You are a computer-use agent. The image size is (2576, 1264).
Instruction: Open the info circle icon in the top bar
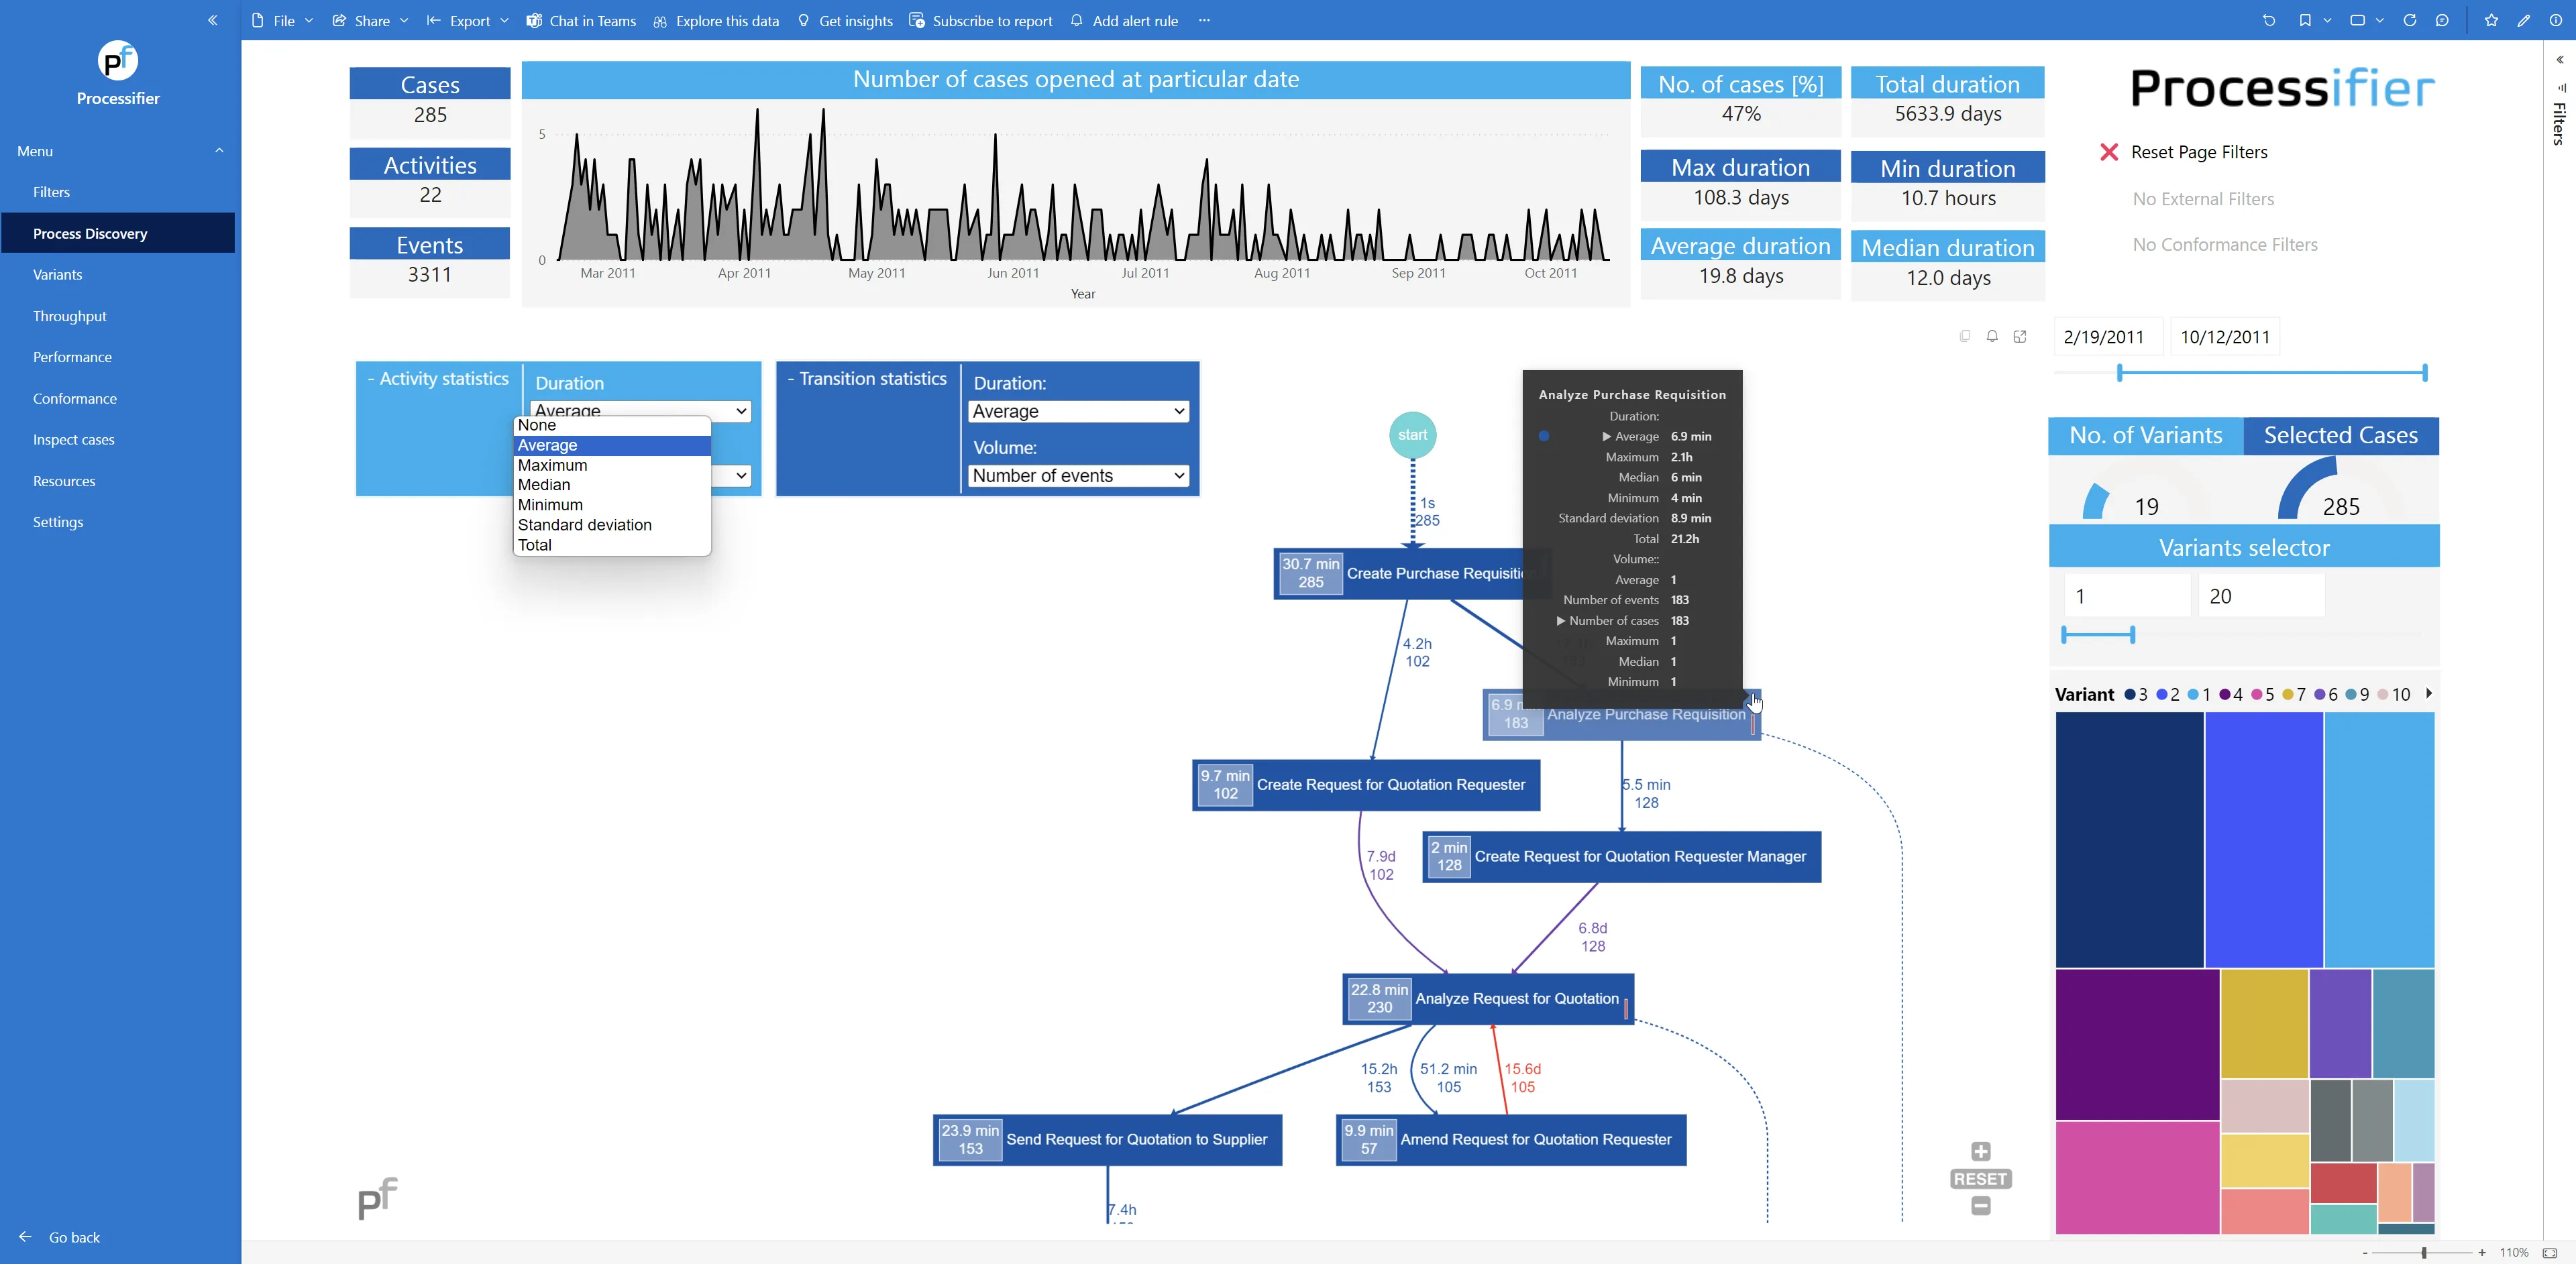tap(2556, 20)
